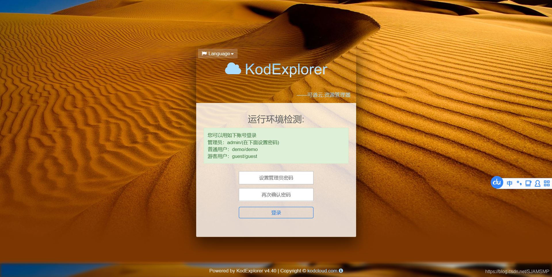Open the IME user account icon
Screen dimensions: 552x277
[537, 184]
